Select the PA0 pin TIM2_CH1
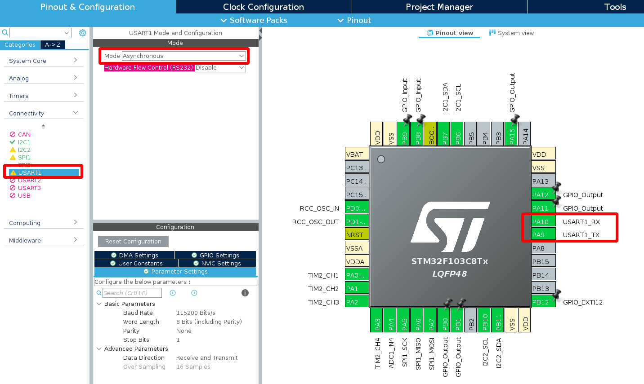This screenshot has height=384, width=644. point(357,275)
